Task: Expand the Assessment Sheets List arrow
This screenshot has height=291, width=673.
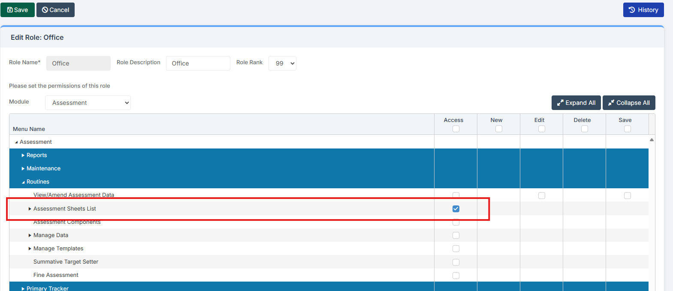Action: click(30, 209)
